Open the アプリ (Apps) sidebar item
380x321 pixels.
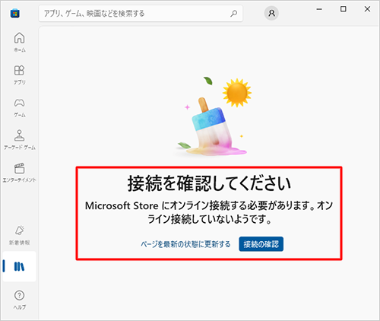(20, 75)
